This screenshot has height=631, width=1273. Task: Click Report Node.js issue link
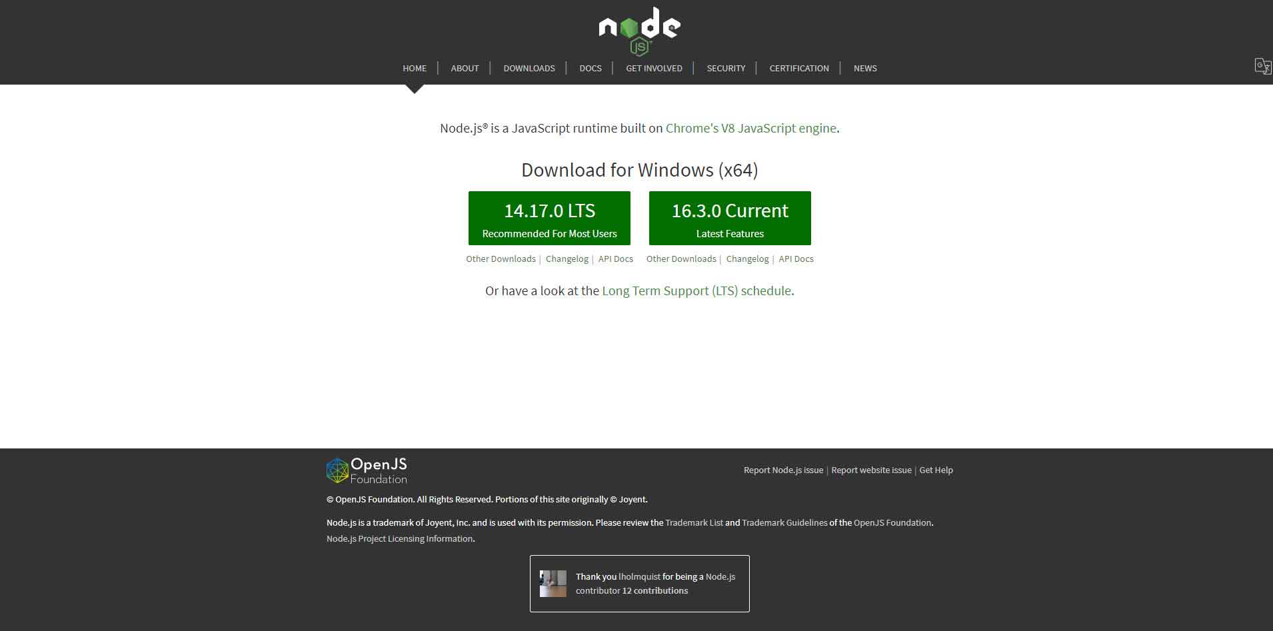(x=783, y=470)
